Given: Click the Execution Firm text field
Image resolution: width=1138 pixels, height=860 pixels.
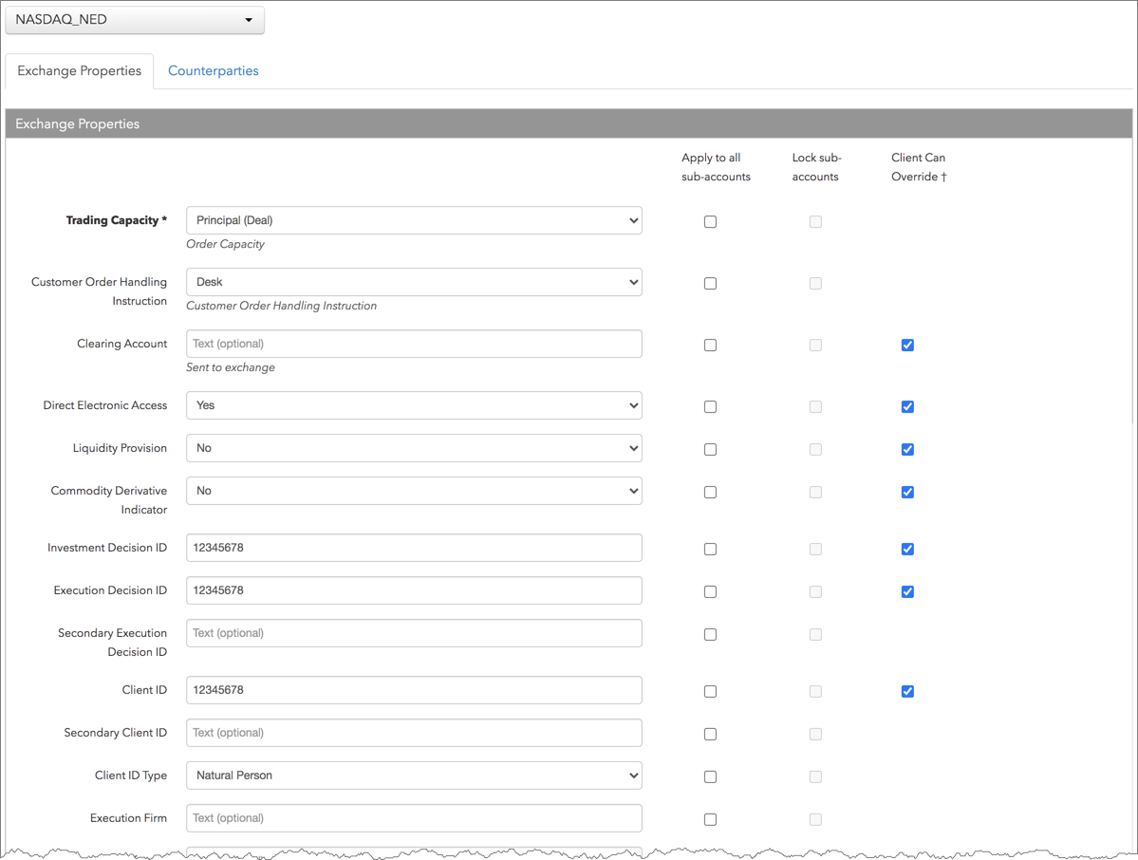Looking at the screenshot, I should [x=414, y=818].
